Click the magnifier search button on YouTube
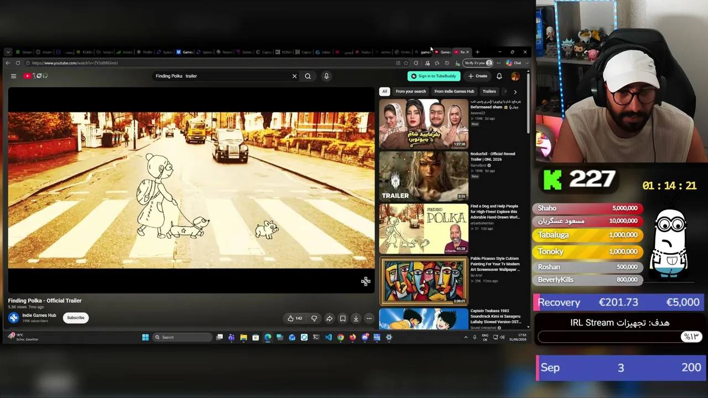708x398 pixels. point(308,76)
